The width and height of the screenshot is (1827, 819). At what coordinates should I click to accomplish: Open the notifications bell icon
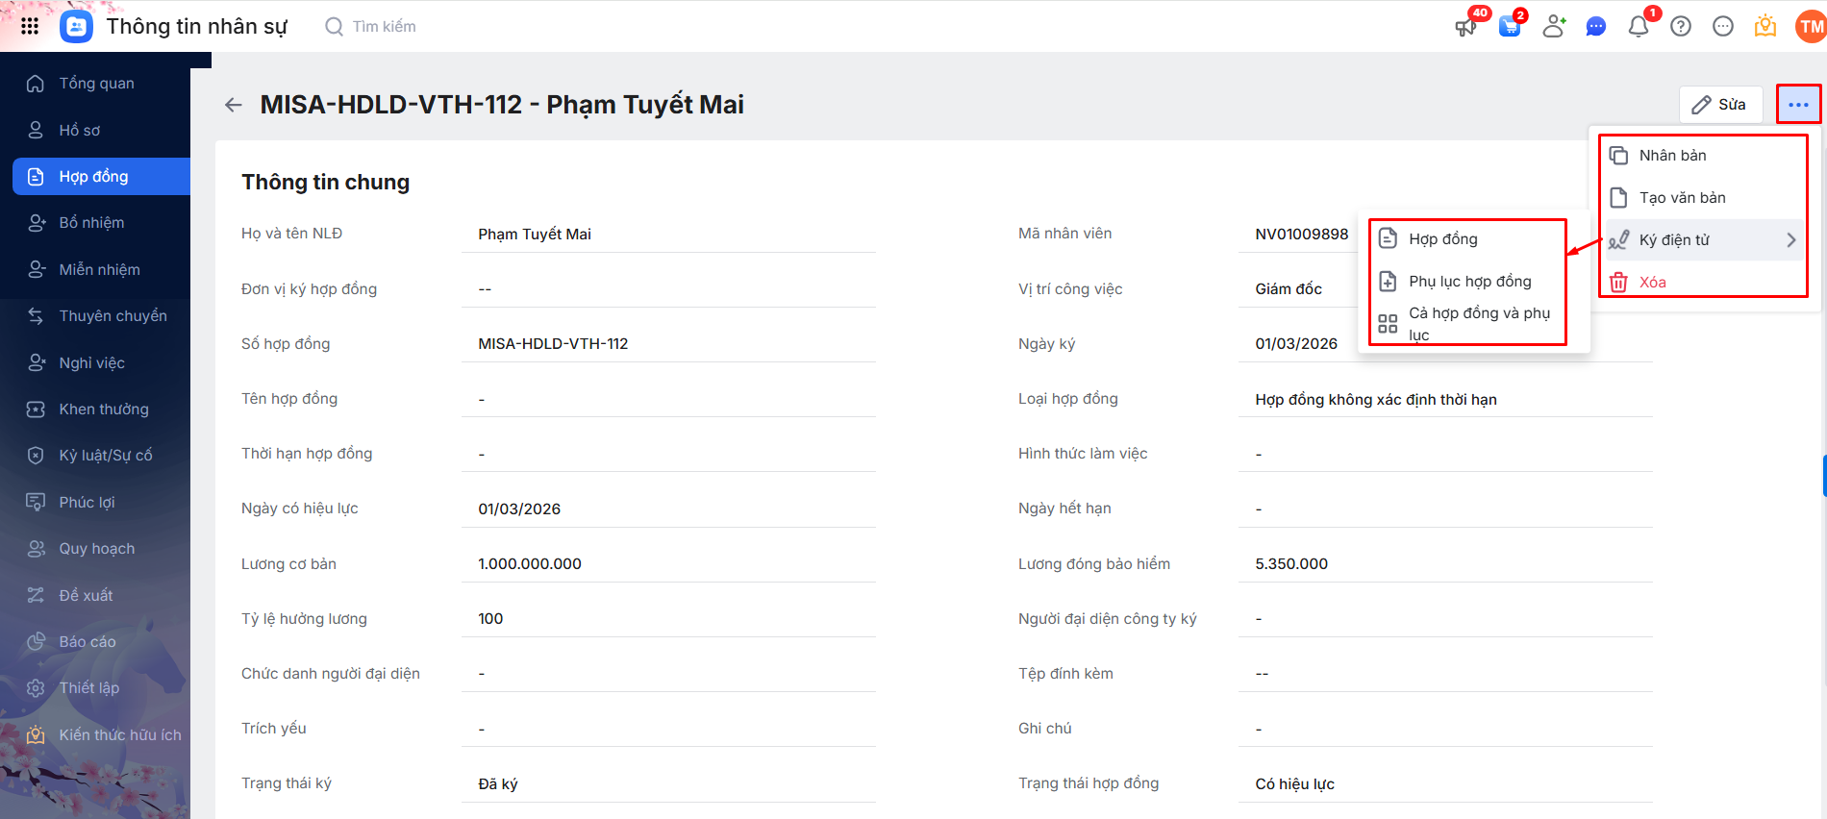click(1639, 26)
